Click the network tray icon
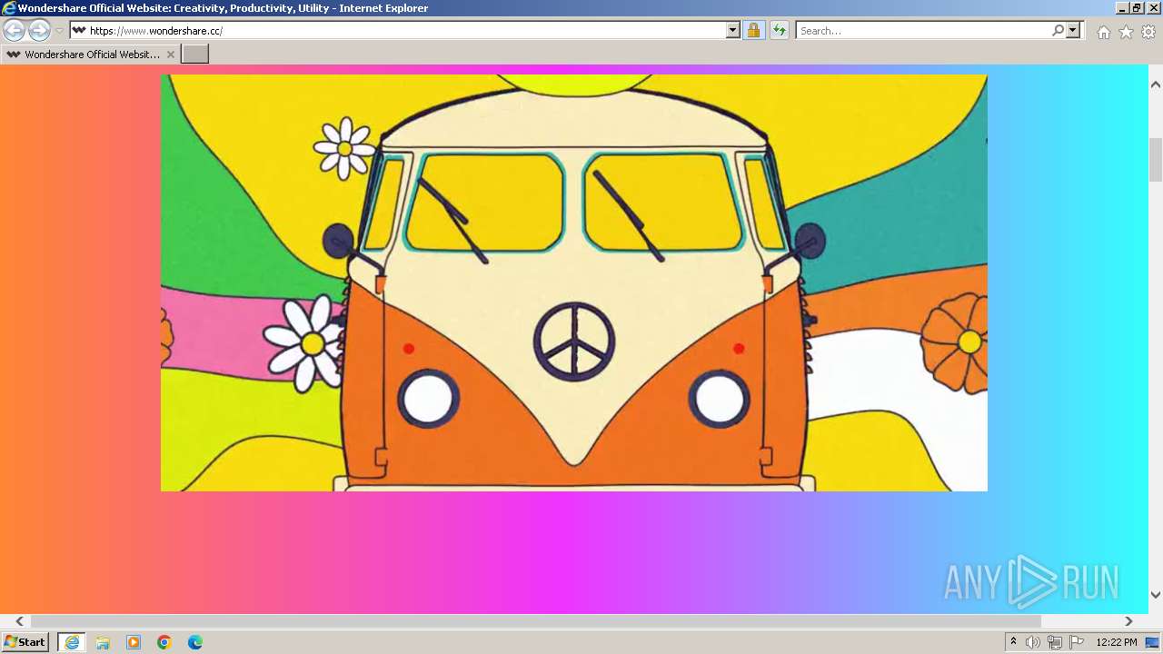Image resolution: width=1163 pixels, height=654 pixels. point(1055,642)
